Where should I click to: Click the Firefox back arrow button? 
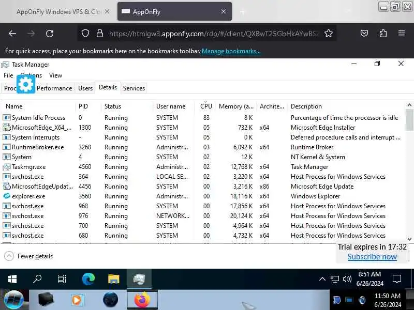[x=12, y=34]
